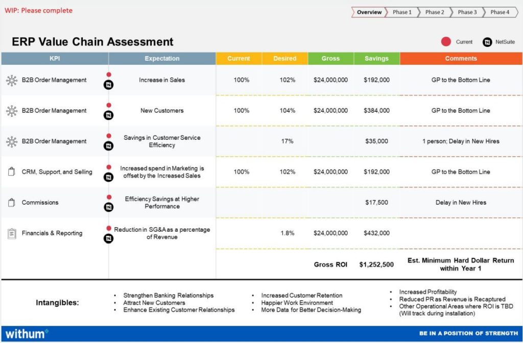
Task: Click the ERP Value Chain Assessment title
Action: (x=92, y=42)
